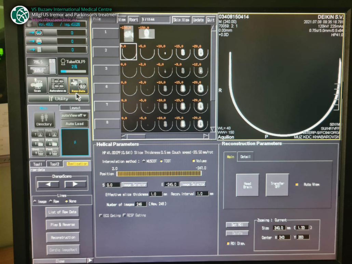This screenshot has width=352, height=264.
Task: Toggle the Volume option
Action: (x=194, y=161)
